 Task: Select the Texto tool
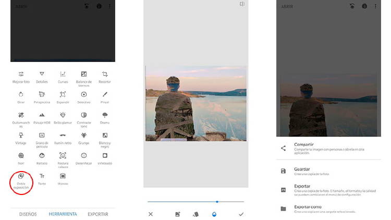pos(42,179)
